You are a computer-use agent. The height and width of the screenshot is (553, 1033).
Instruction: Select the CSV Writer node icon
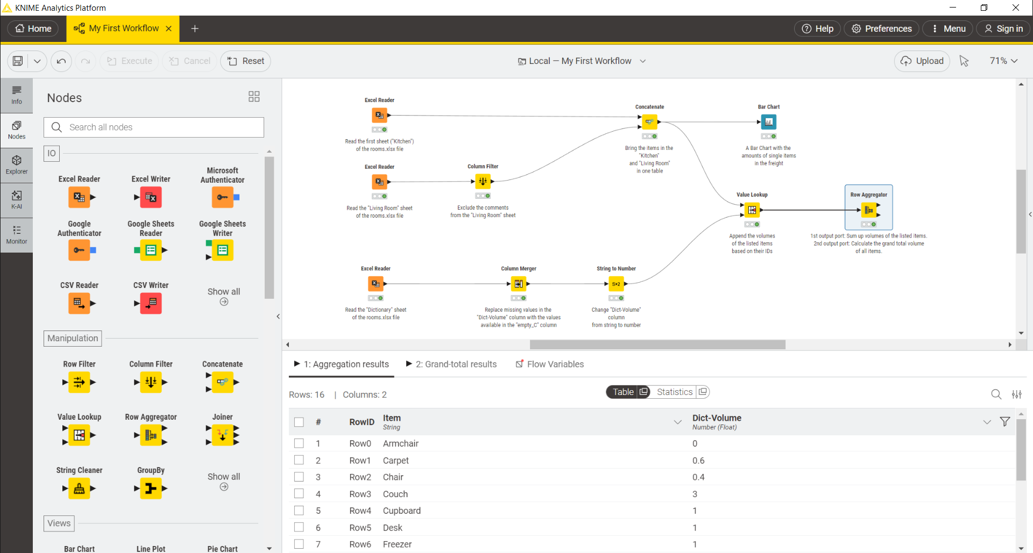pyautogui.click(x=151, y=303)
